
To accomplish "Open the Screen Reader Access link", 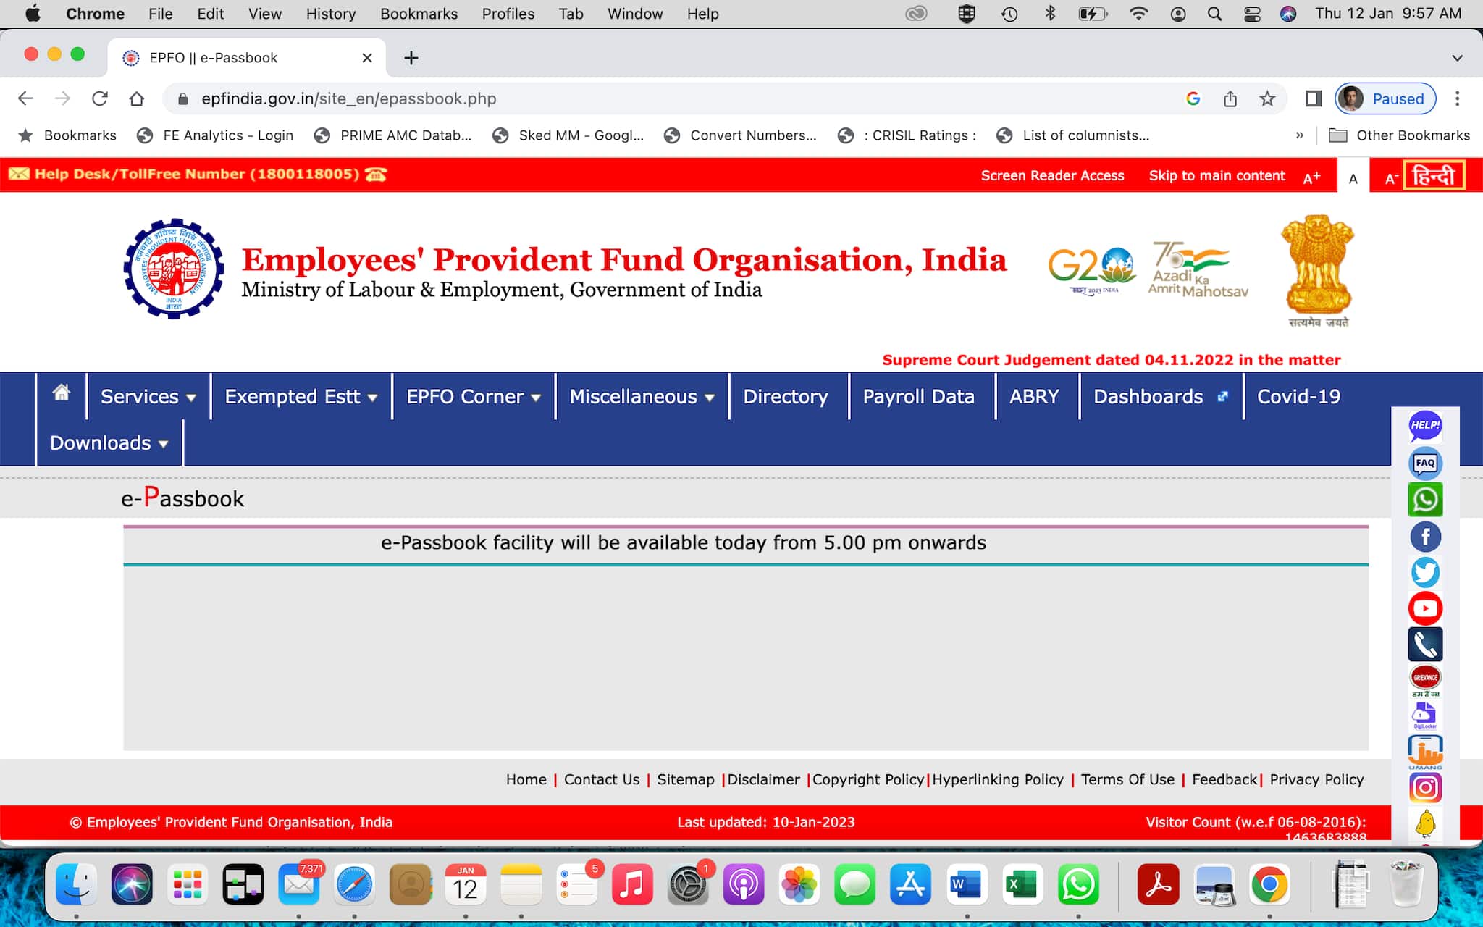I will point(1052,176).
